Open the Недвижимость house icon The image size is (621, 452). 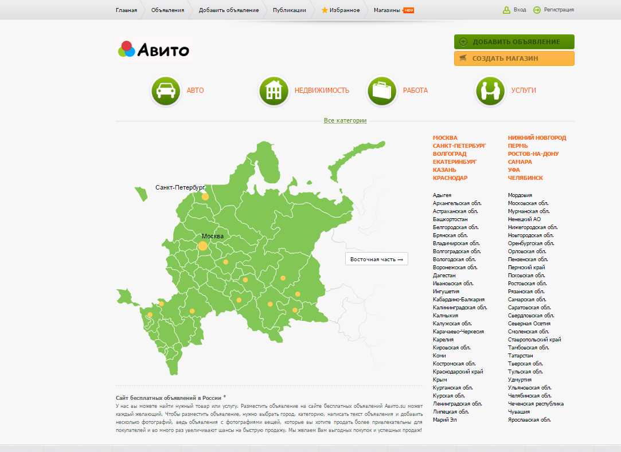point(274,91)
